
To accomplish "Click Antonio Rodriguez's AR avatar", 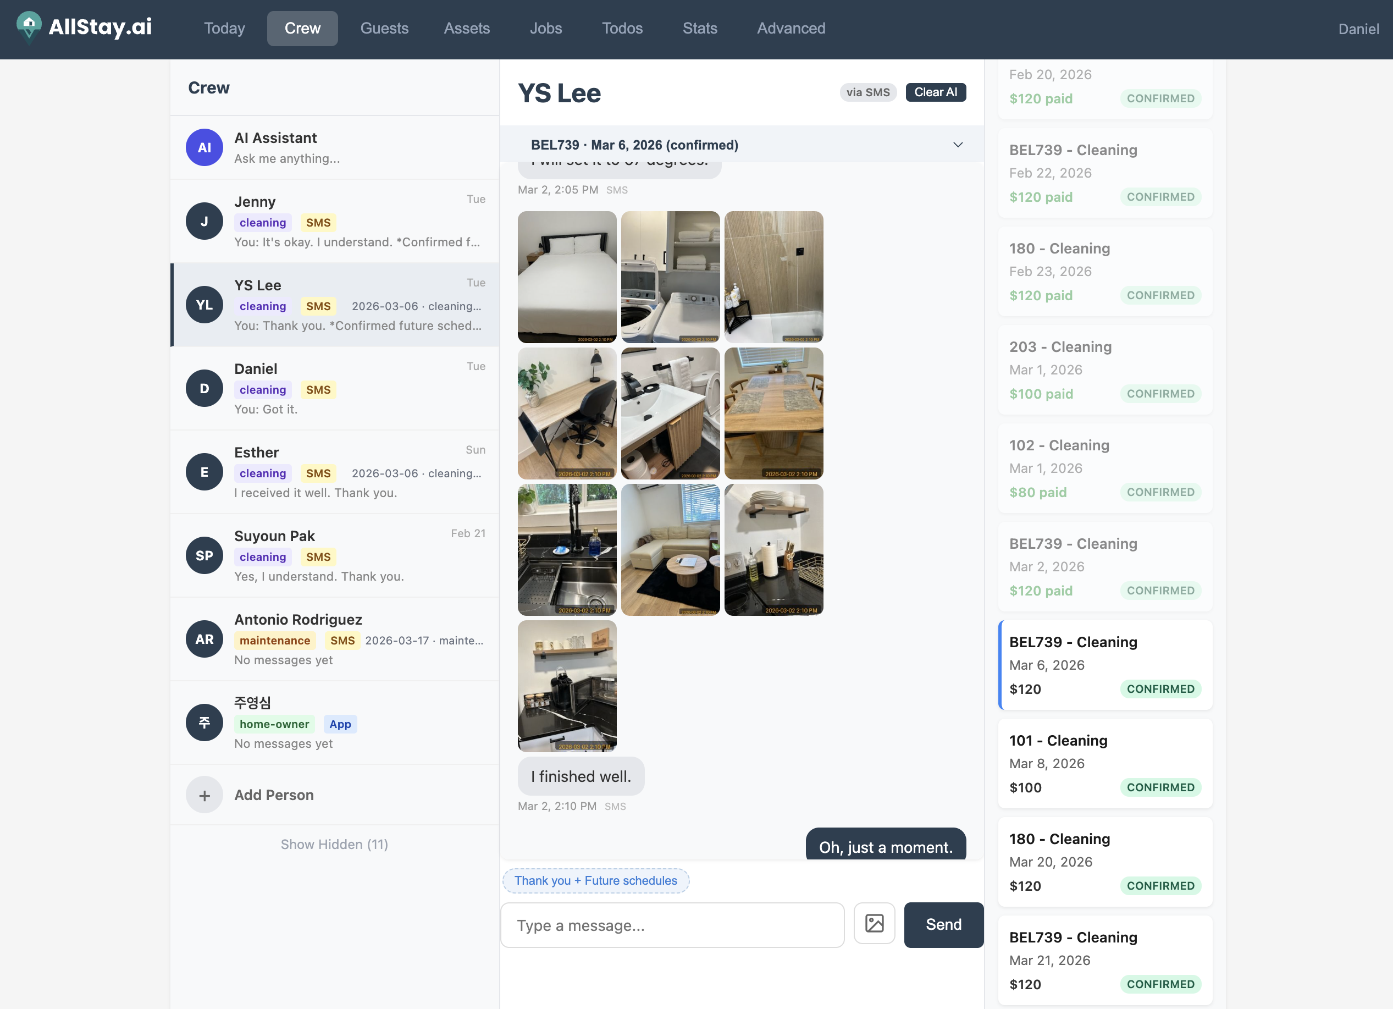I will tap(204, 639).
